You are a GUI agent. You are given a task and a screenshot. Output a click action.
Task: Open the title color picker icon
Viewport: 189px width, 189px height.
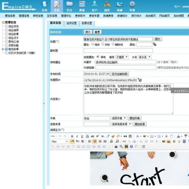click(x=155, y=44)
